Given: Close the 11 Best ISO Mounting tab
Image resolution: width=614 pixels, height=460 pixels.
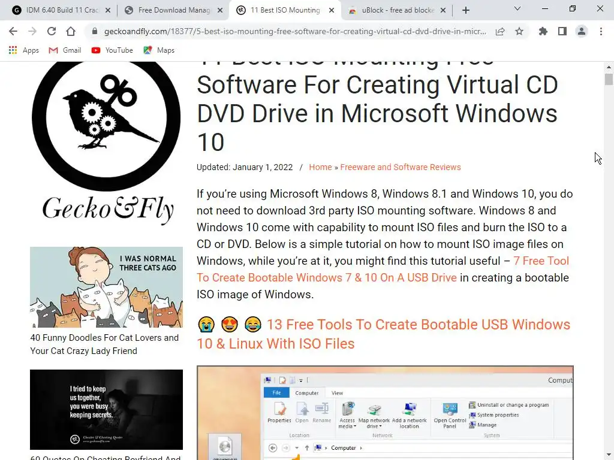Looking at the screenshot, I should click(332, 10).
